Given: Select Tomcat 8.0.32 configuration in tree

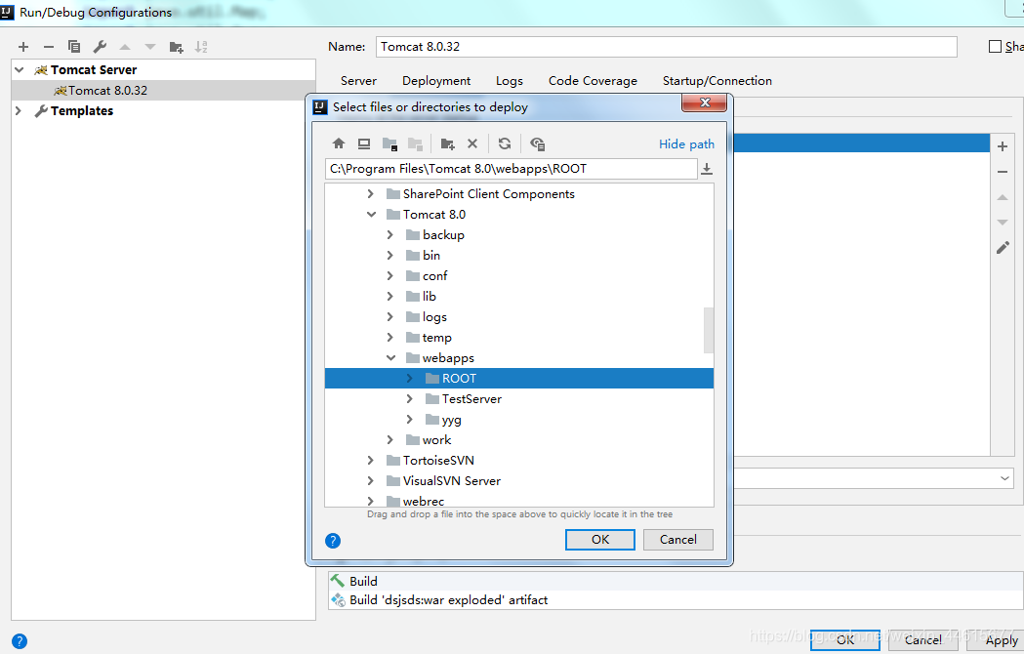Looking at the screenshot, I should click(163, 90).
